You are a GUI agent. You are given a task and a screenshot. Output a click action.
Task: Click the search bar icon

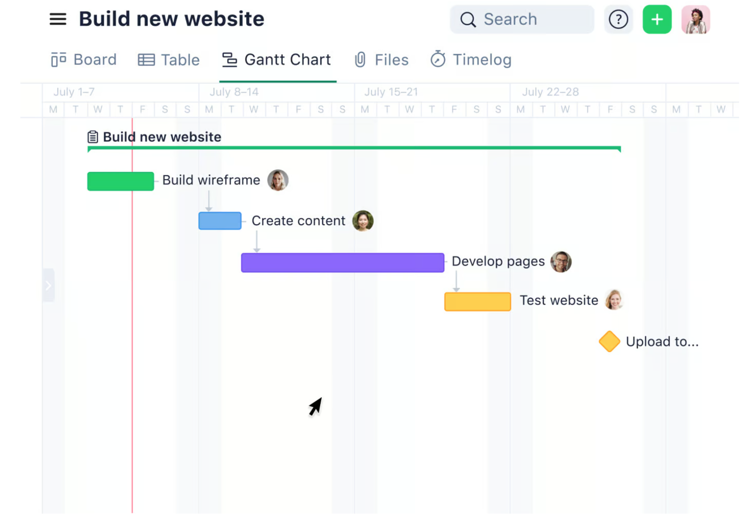pos(469,19)
